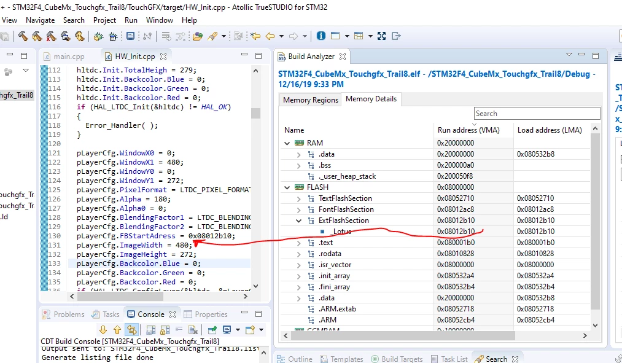This screenshot has width=622, height=363.
Task: Expand the .bss section under RAM
Action: 298,165
